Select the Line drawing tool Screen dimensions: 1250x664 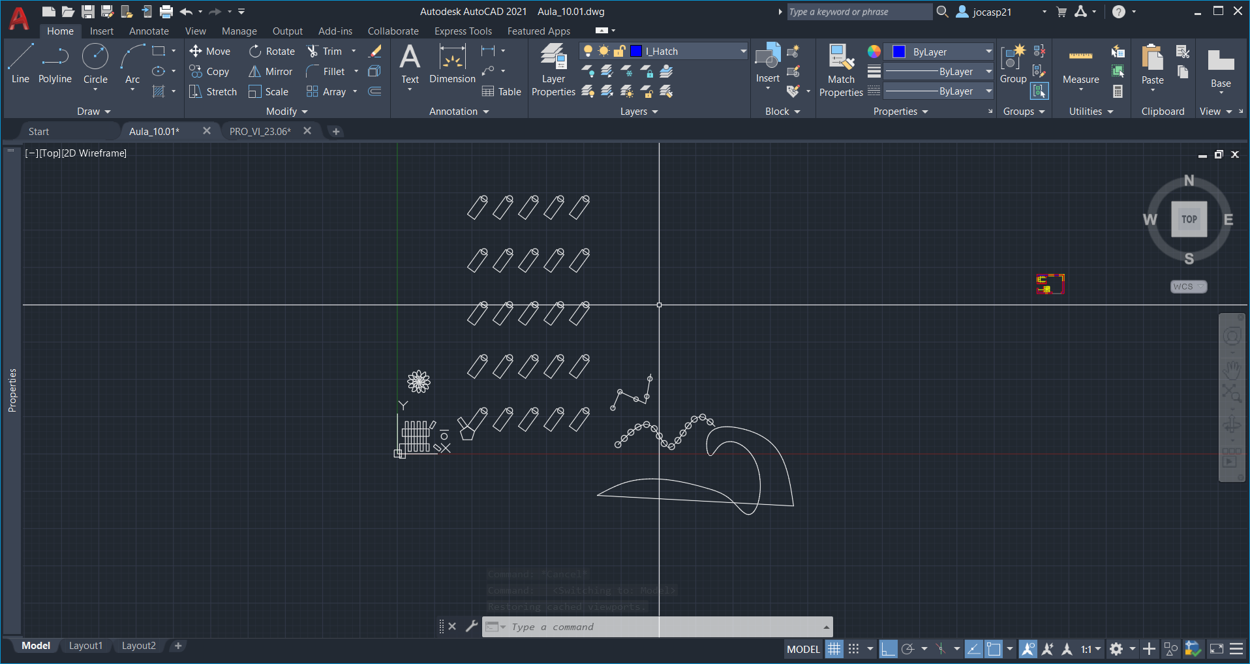[x=20, y=64]
